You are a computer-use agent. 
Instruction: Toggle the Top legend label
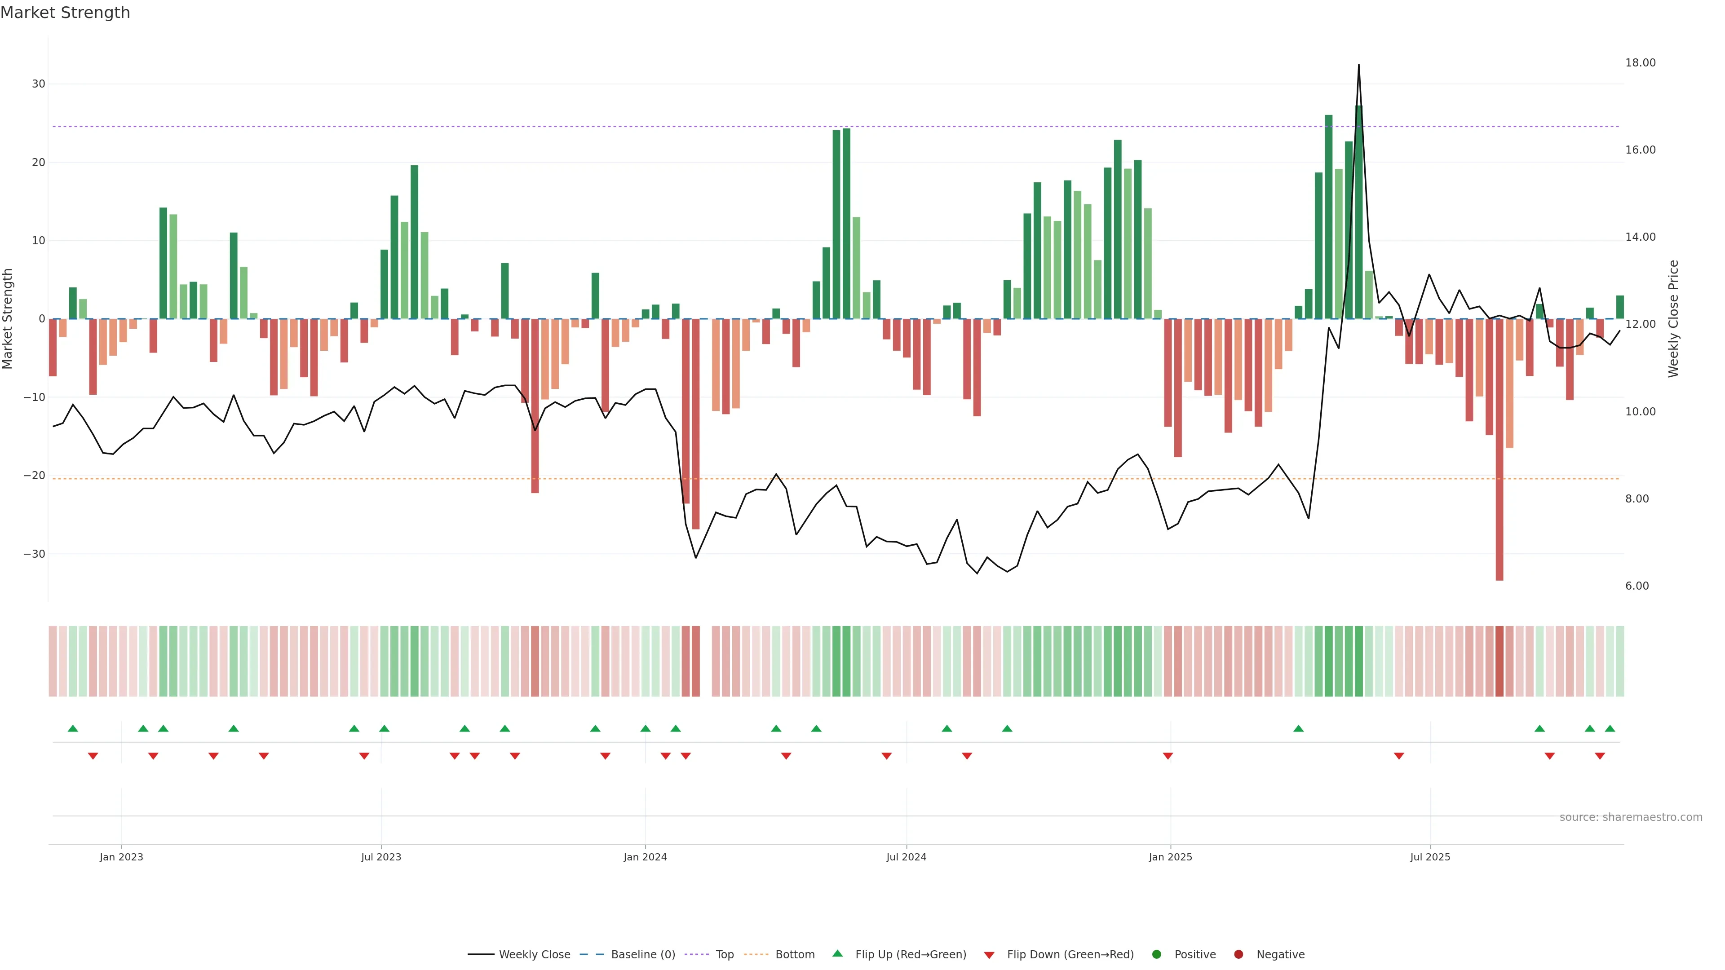pyautogui.click(x=725, y=954)
